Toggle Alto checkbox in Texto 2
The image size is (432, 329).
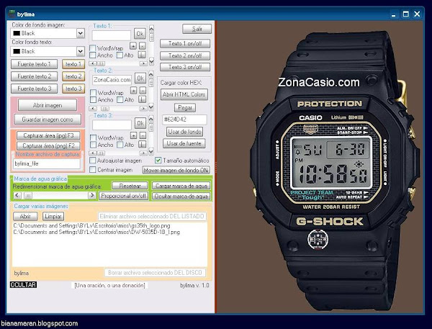point(120,99)
